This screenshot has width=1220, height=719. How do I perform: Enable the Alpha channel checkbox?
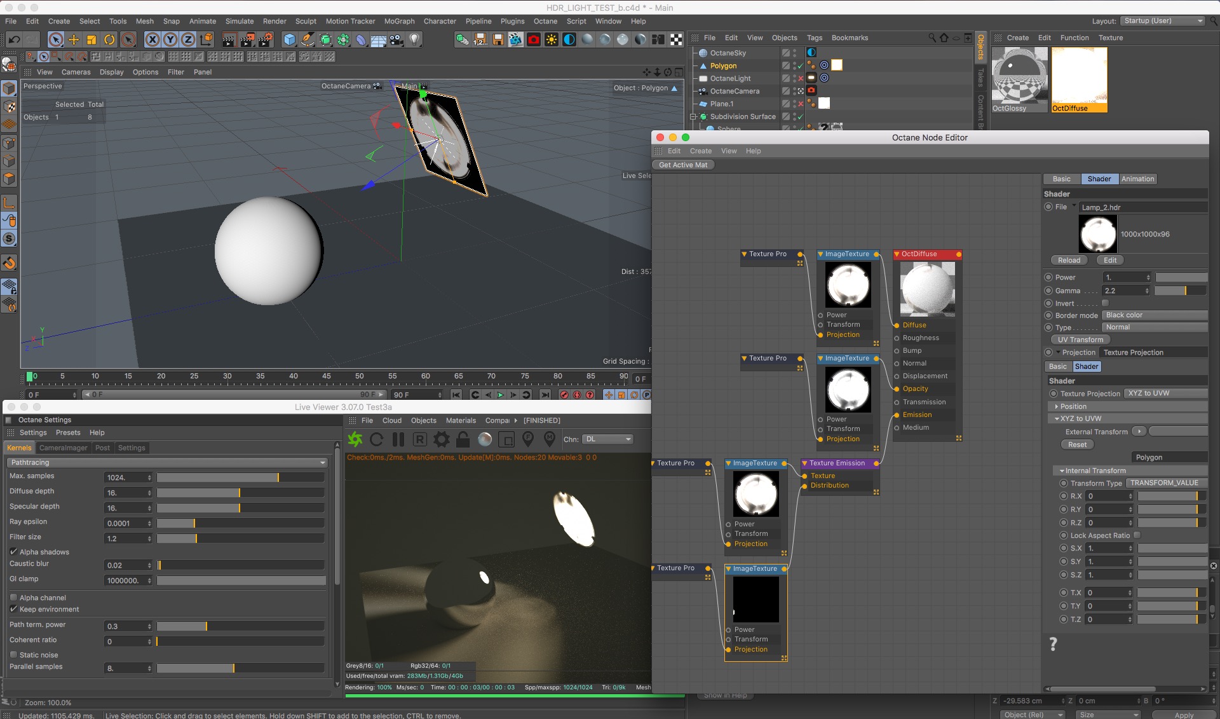(x=13, y=598)
